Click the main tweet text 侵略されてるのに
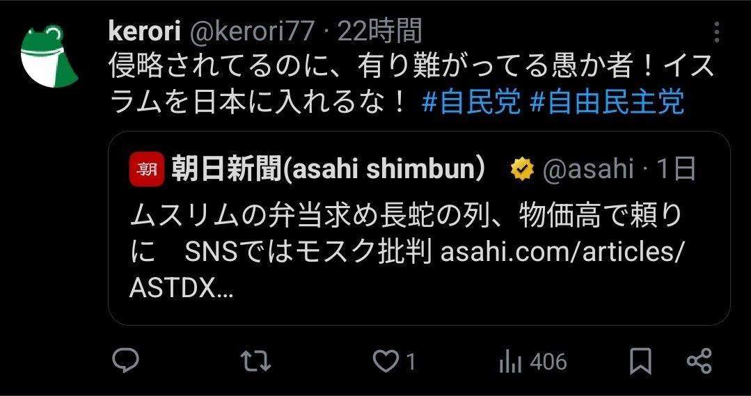This screenshot has height=396, width=751. click(x=411, y=84)
